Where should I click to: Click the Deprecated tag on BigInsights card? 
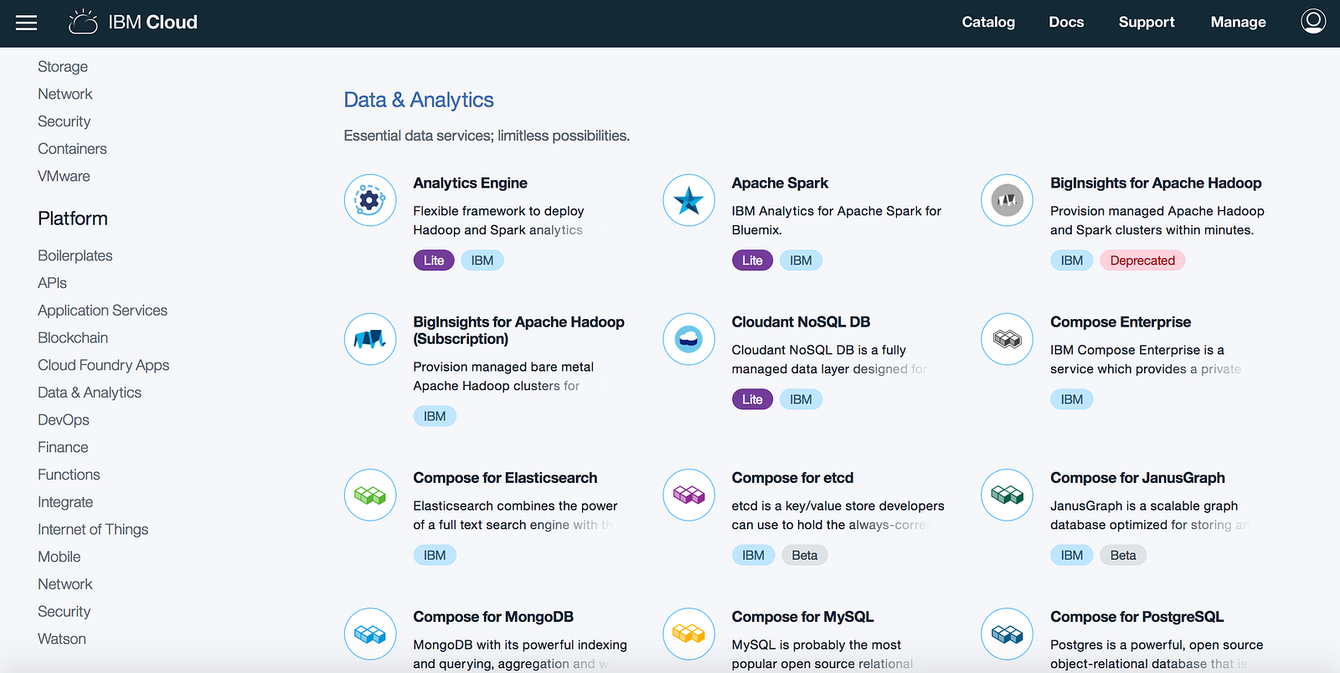pos(1142,260)
